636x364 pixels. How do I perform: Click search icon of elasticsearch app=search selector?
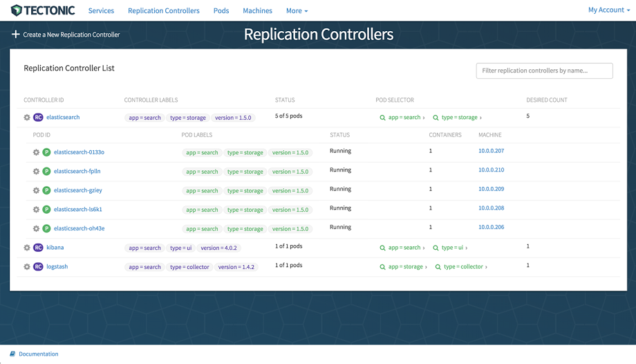click(x=382, y=118)
